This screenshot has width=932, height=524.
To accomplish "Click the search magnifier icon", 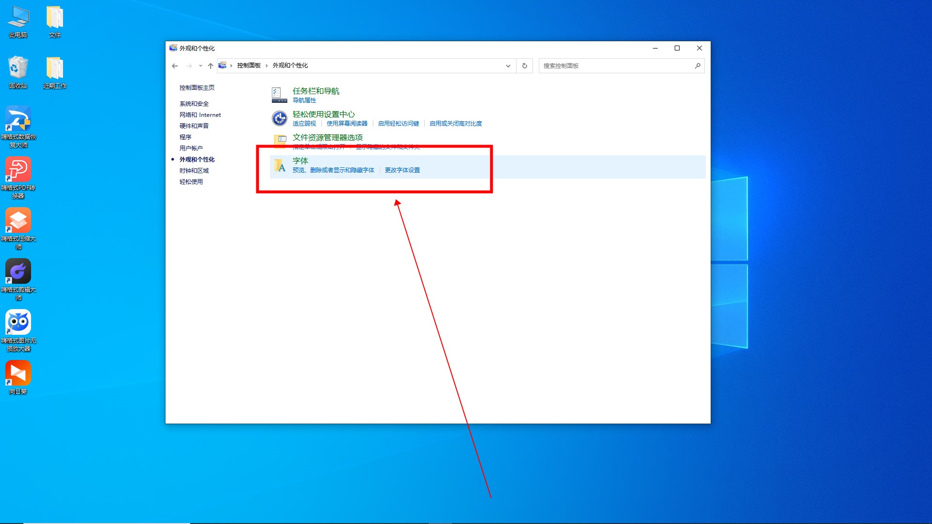I will (697, 65).
